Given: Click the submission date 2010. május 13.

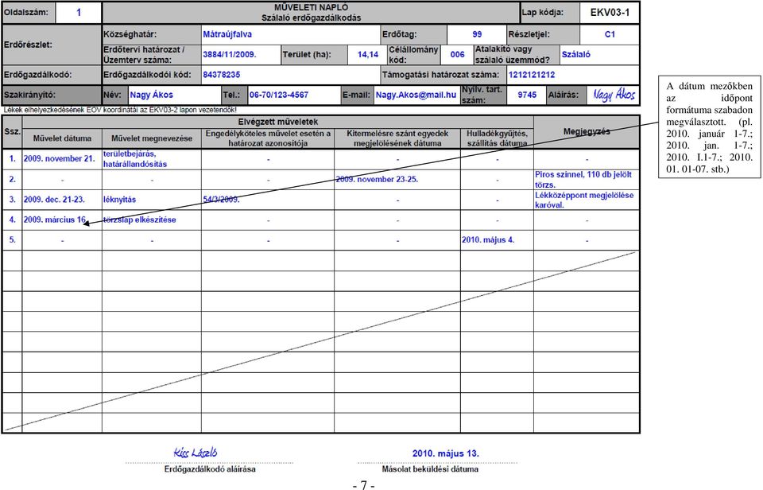Looking at the screenshot, I should [x=446, y=453].
